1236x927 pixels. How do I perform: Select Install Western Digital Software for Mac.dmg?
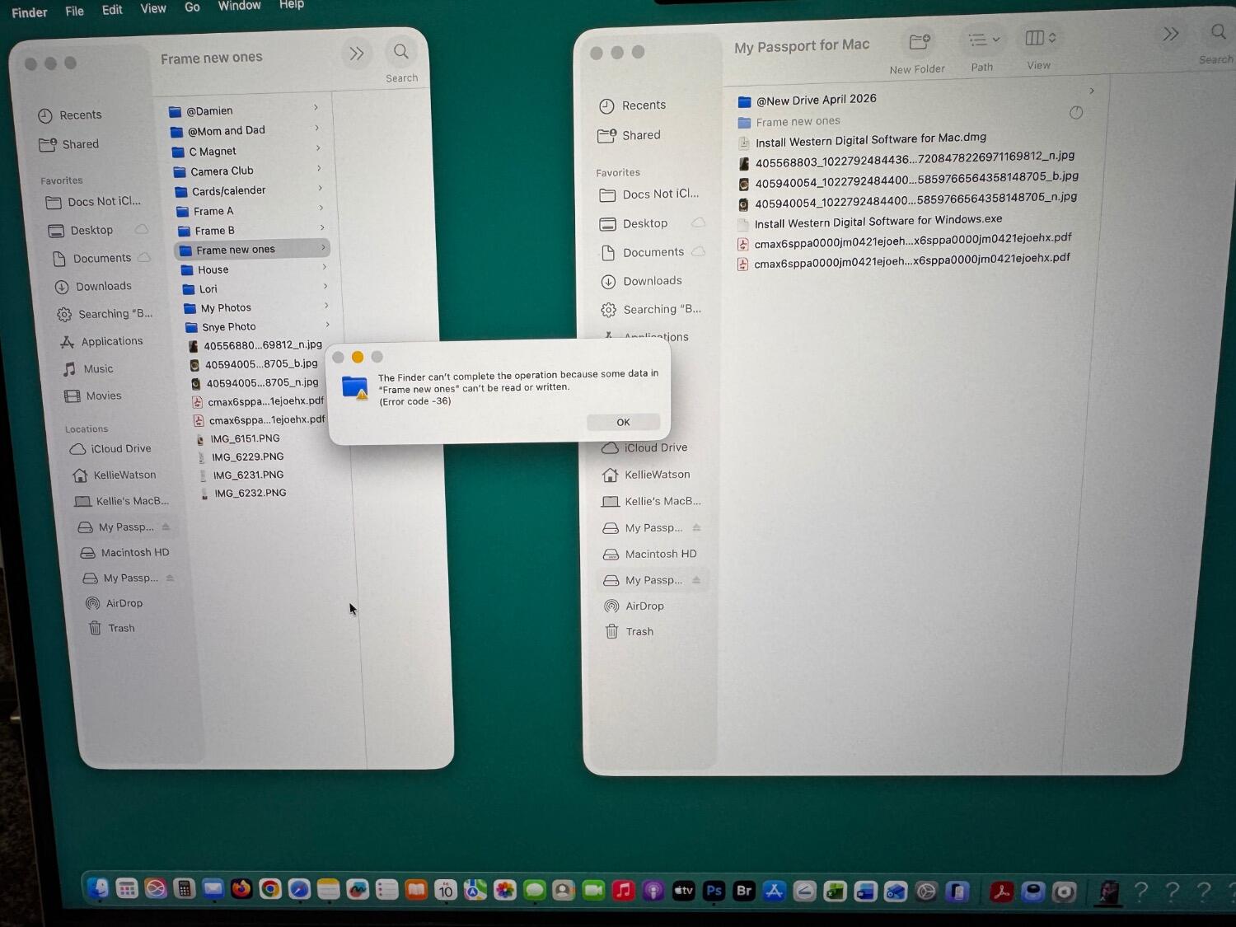pos(870,140)
